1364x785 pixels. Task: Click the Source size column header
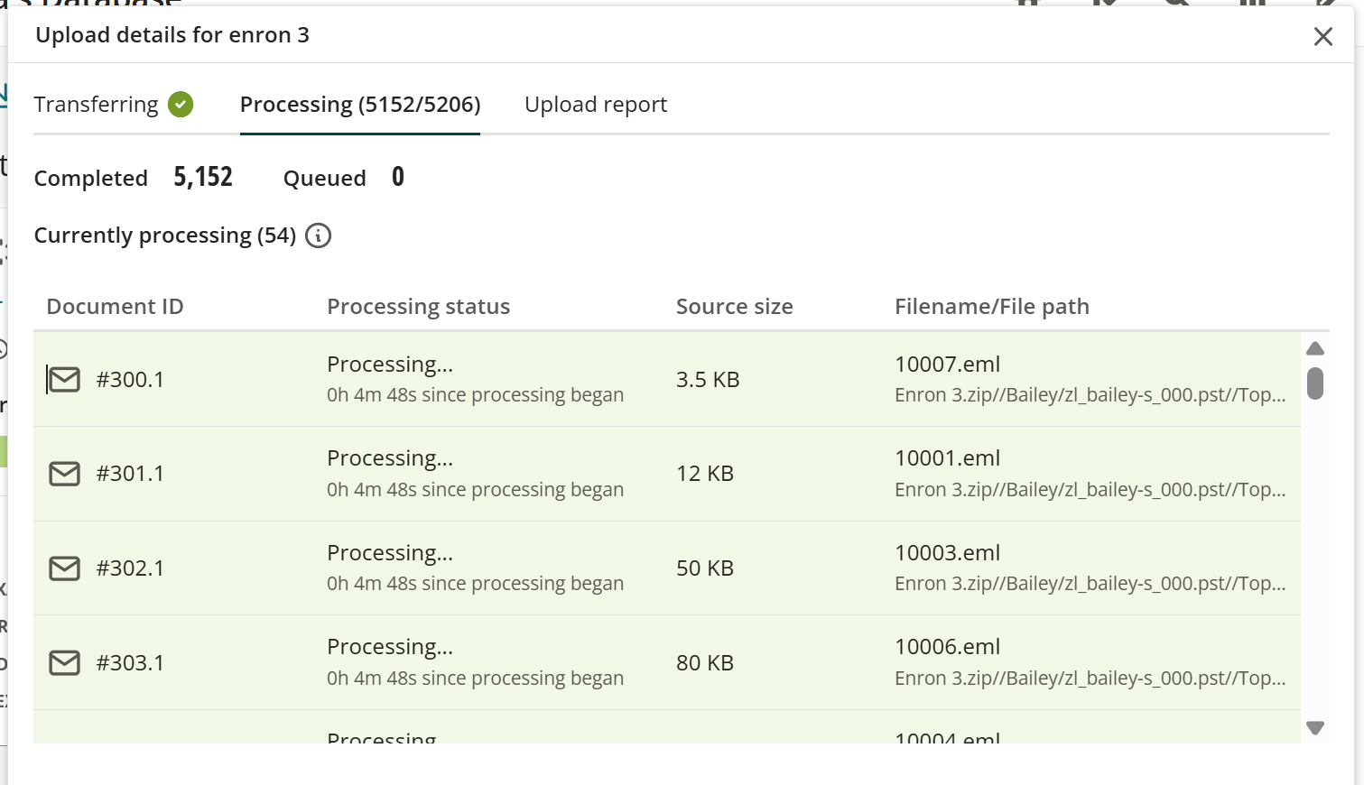tap(735, 307)
